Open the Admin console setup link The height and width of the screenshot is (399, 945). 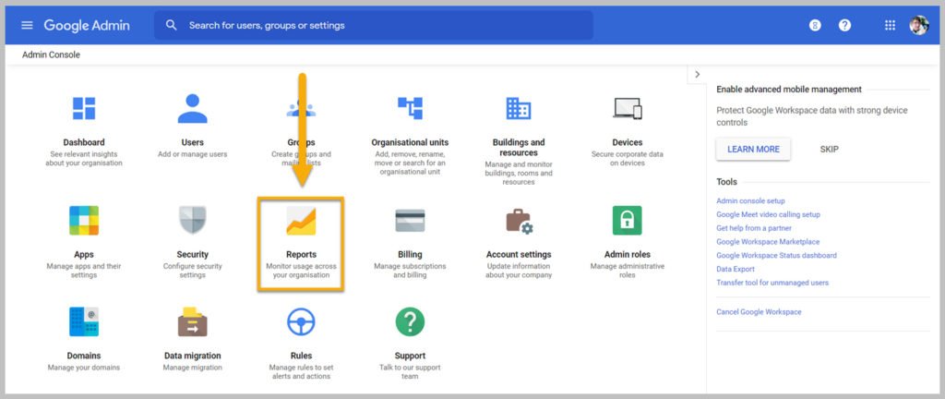coord(750,200)
